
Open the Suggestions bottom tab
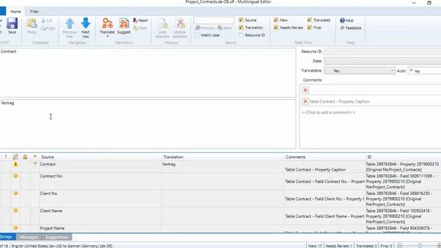pyautogui.click(x=57, y=237)
